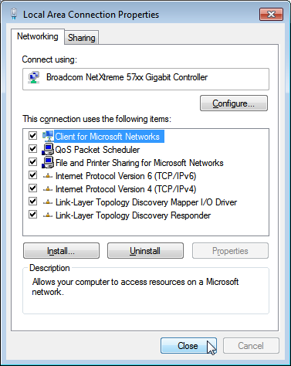
Task: Select the TCP/IPv4 protocol icon
Action: 48,189
